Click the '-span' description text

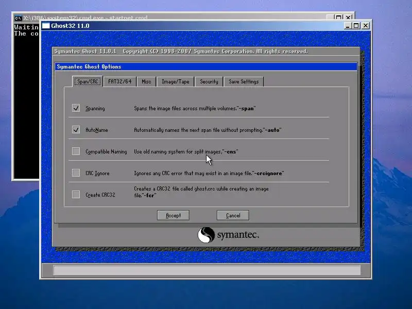[x=195, y=108]
